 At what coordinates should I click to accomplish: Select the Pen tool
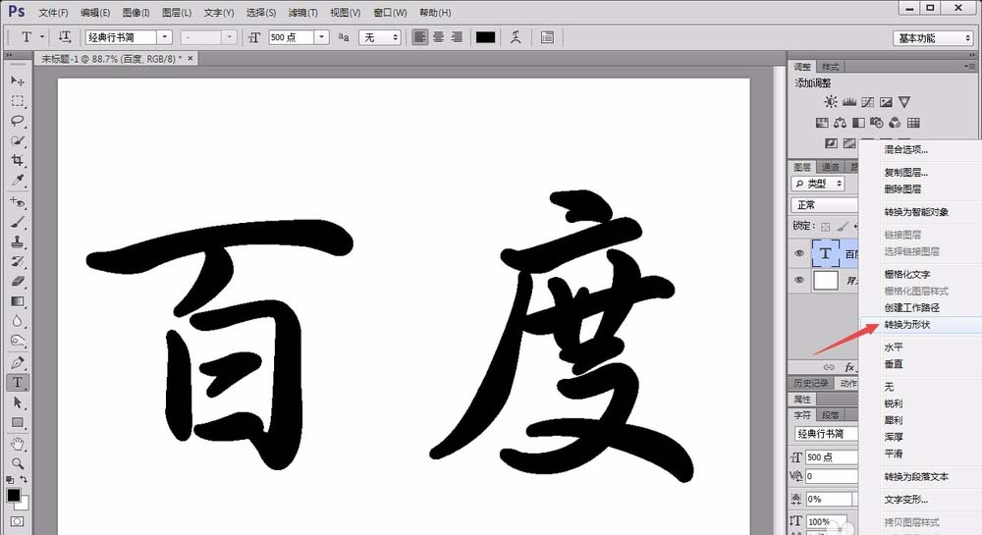pos(18,362)
